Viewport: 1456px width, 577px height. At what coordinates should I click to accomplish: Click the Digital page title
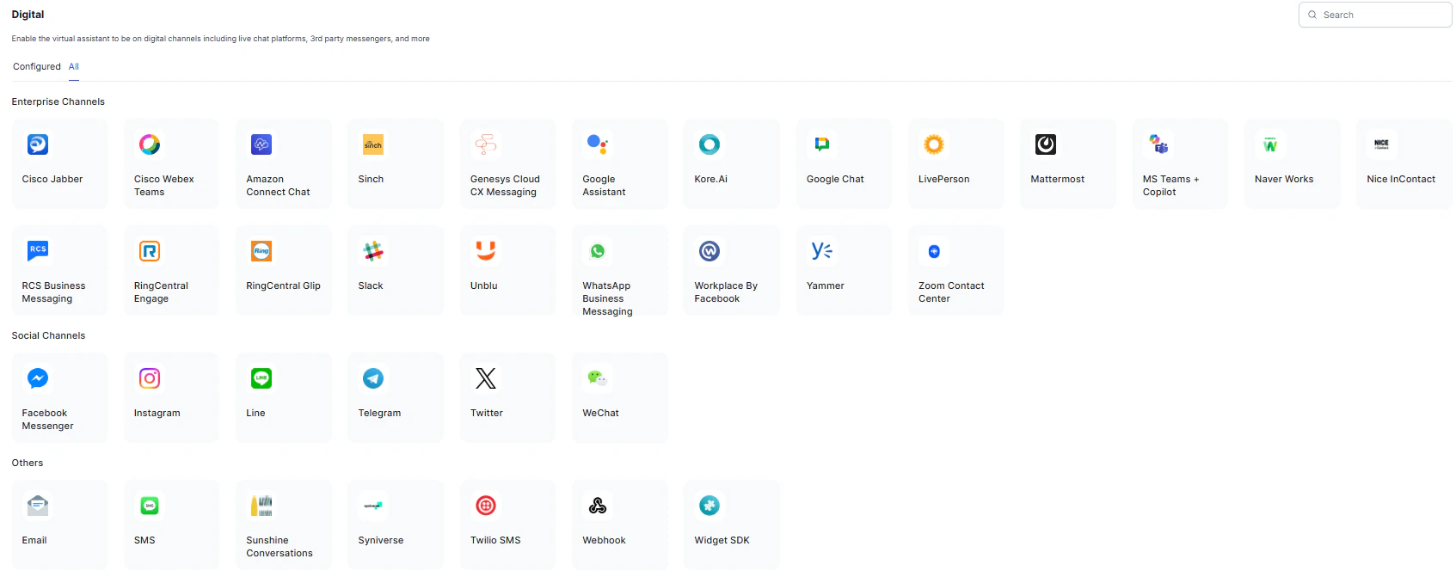[28, 15]
